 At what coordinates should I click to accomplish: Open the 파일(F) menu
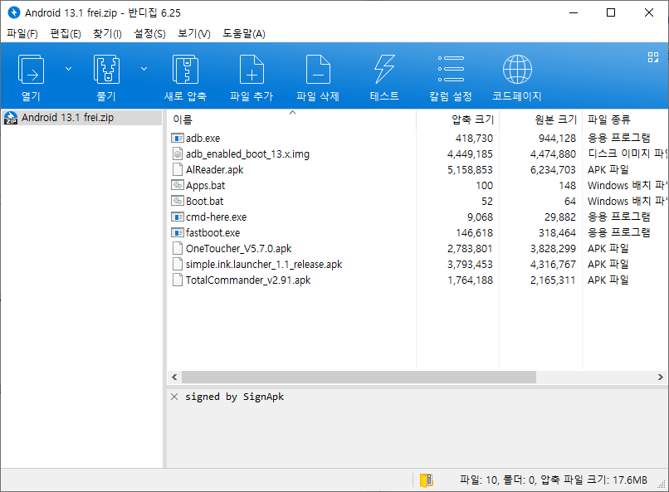[22, 33]
